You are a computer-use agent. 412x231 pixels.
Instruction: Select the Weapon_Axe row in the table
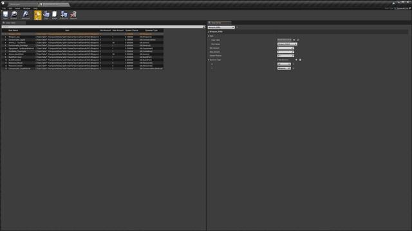(x=83, y=37)
